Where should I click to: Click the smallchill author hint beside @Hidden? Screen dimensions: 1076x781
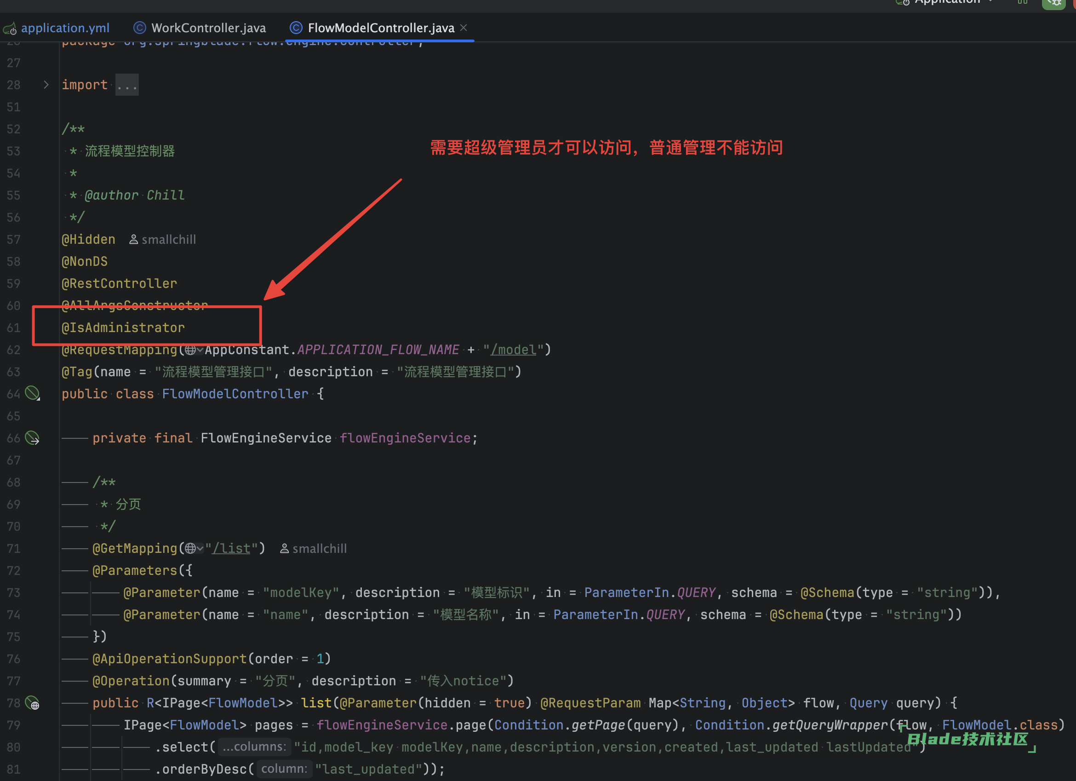click(163, 240)
